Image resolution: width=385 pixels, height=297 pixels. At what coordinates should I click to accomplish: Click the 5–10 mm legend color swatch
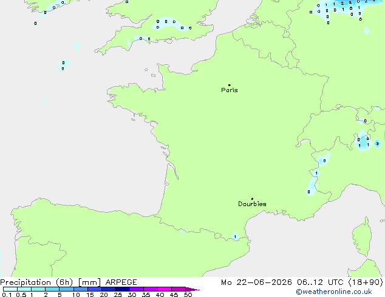click(x=66, y=289)
